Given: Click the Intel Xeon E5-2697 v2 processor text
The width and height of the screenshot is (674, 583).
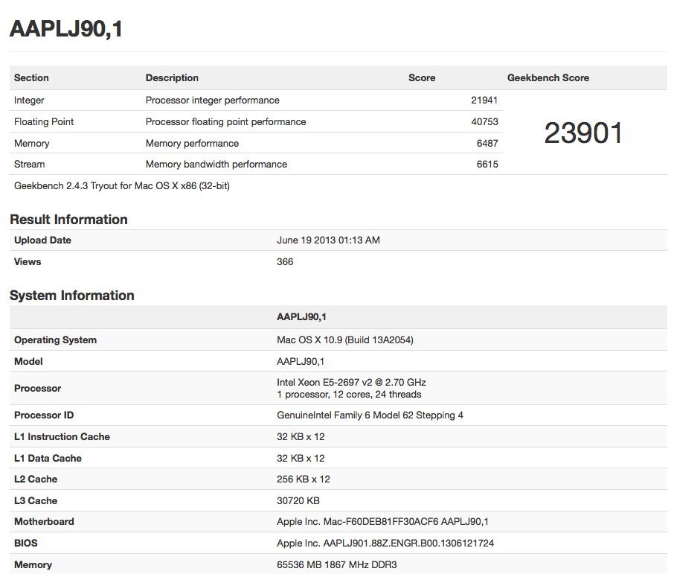Looking at the screenshot, I should pos(351,383).
